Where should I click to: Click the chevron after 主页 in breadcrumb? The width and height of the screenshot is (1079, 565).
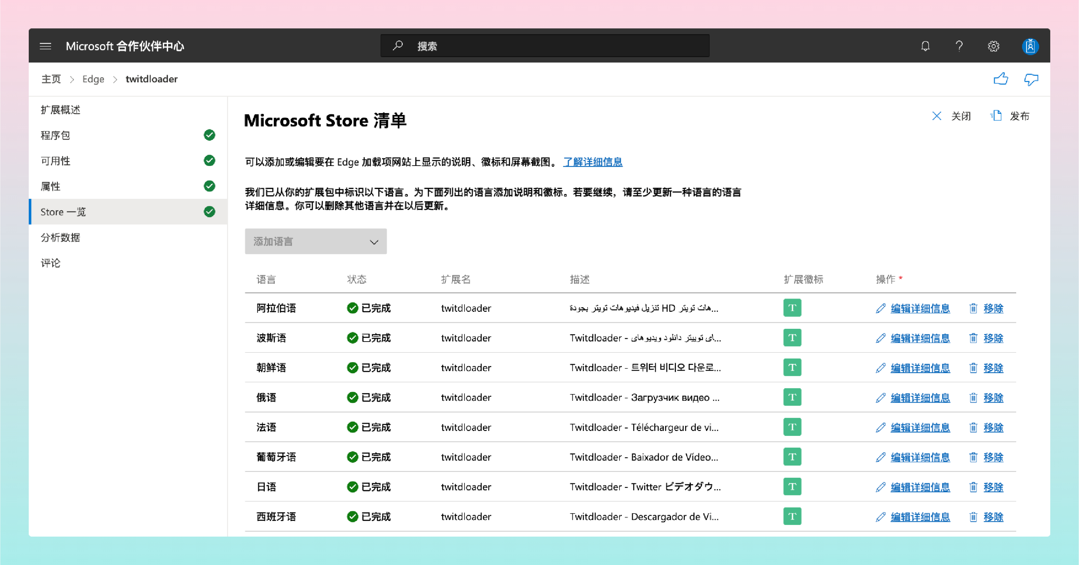pos(72,79)
